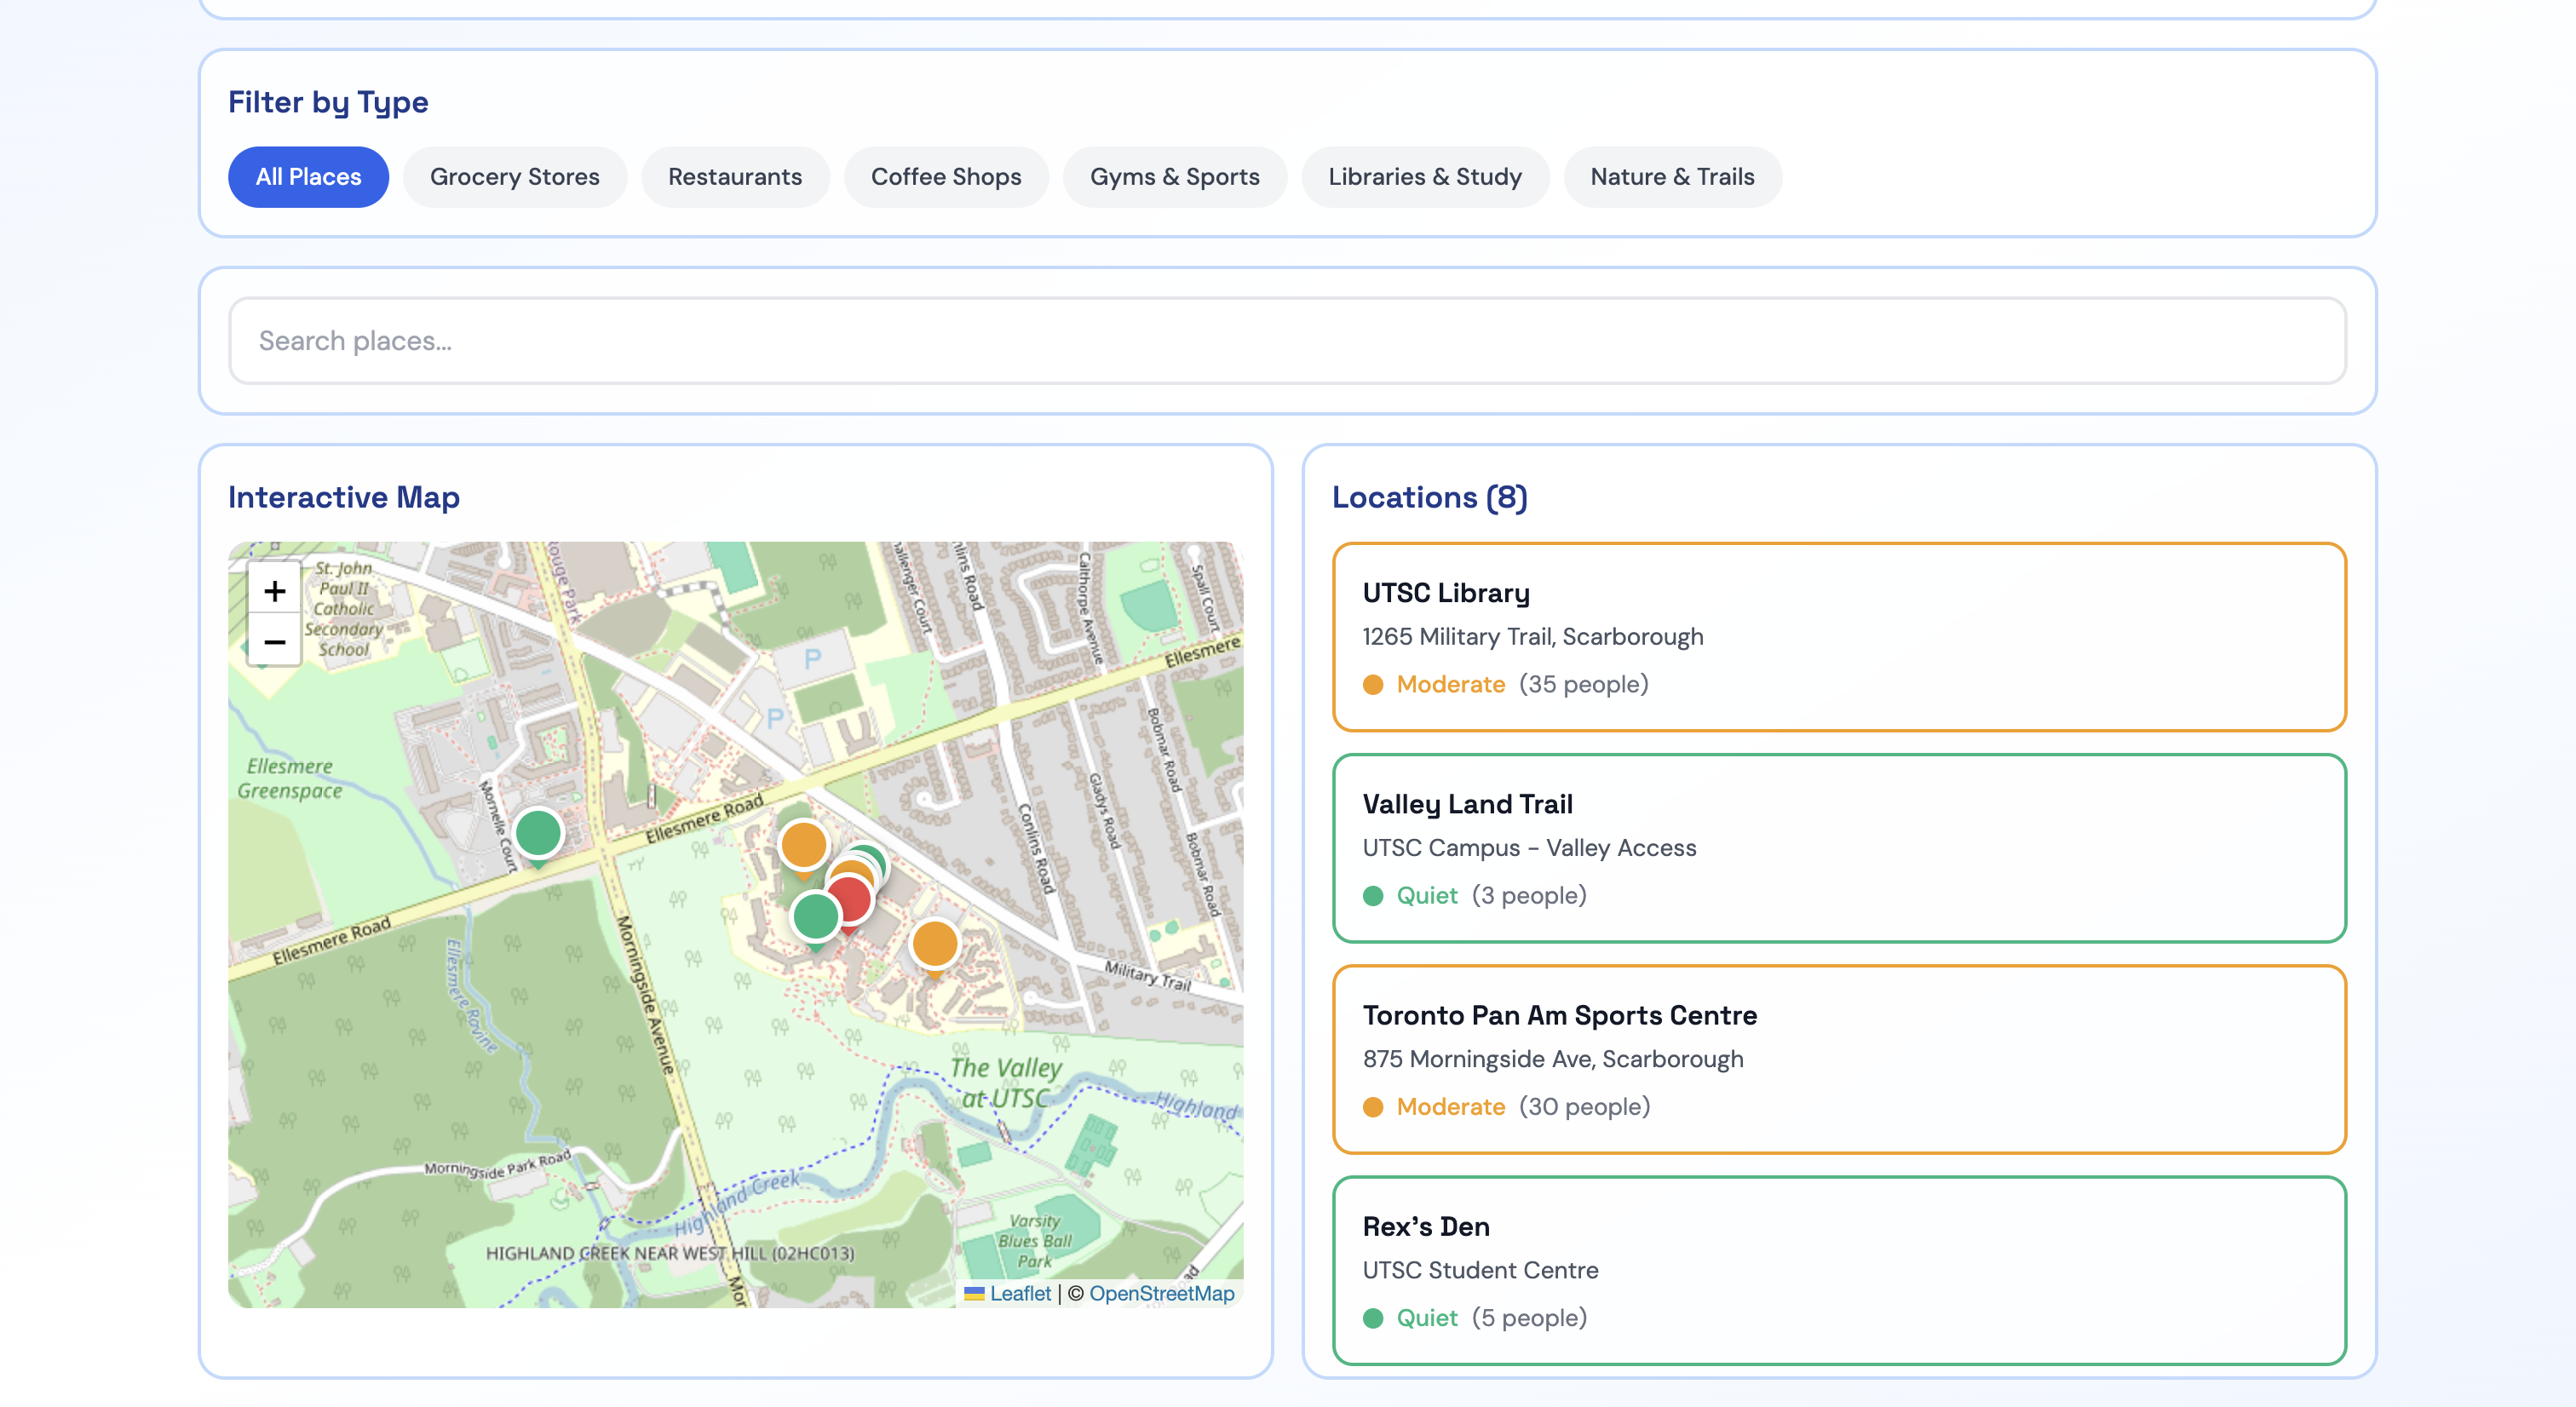
Task: Click the green marker near Morrelle Court
Action: [538, 832]
